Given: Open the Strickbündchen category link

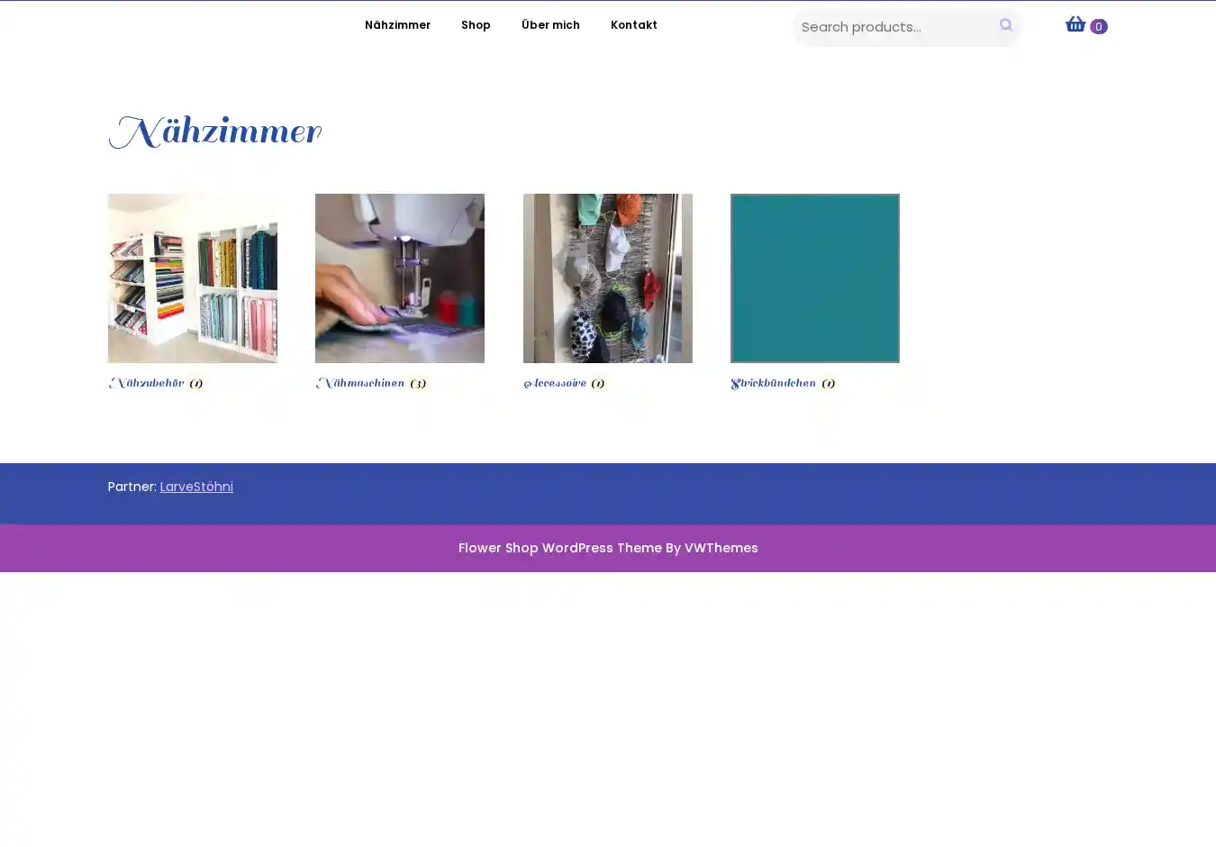Looking at the screenshot, I should (774, 384).
